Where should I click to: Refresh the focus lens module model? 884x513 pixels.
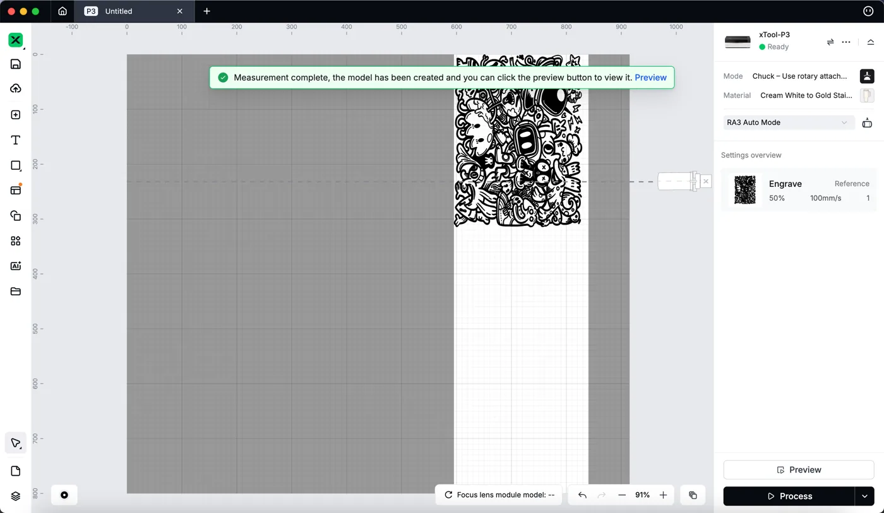[x=448, y=495]
